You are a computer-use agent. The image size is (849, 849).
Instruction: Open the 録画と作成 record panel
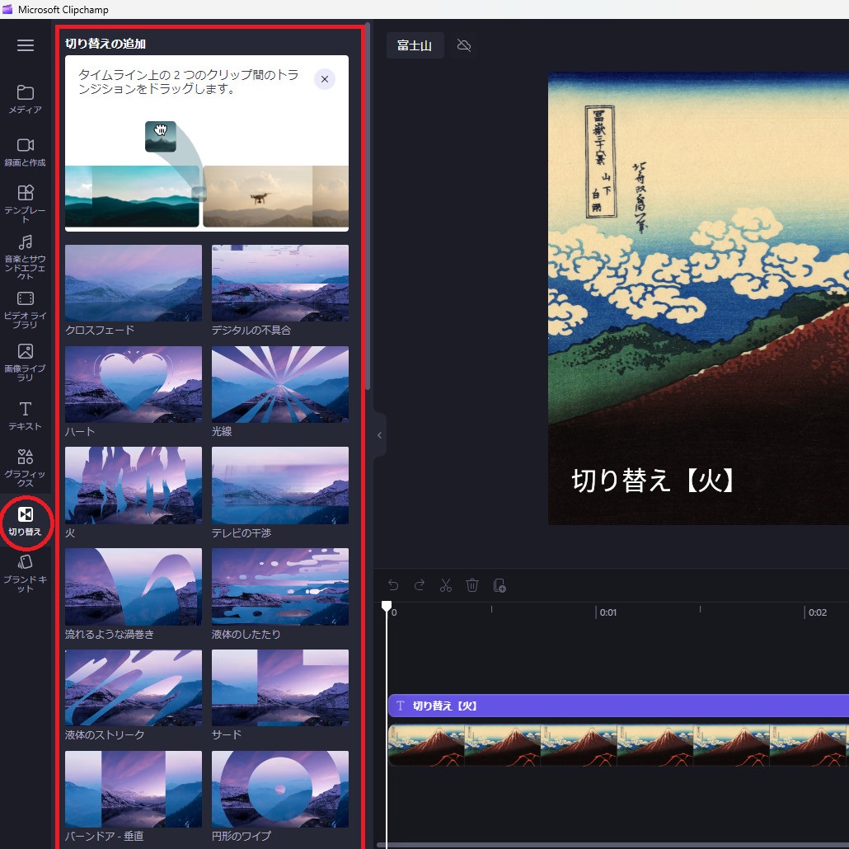click(25, 152)
